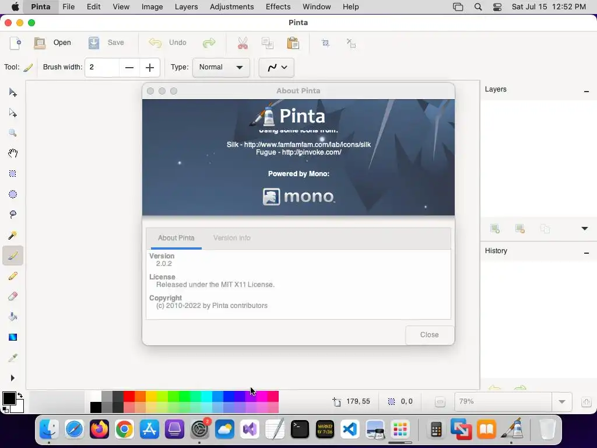
Task: Click the Add New Layer icon
Action: (495, 229)
